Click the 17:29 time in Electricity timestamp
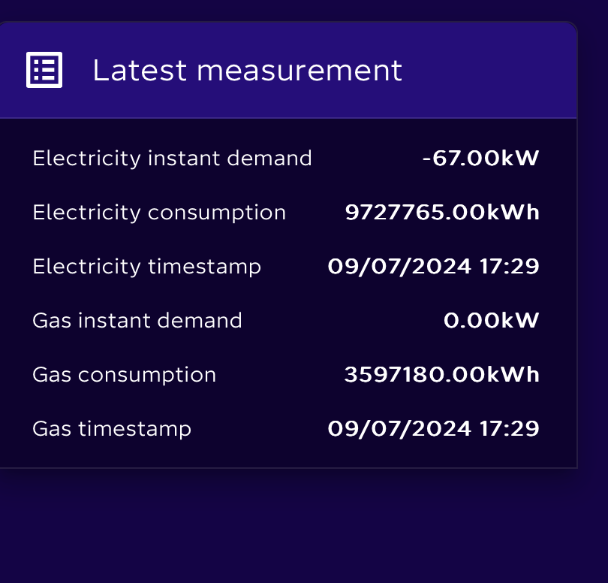The height and width of the screenshot is (583, 608). (x=510, y=267)
